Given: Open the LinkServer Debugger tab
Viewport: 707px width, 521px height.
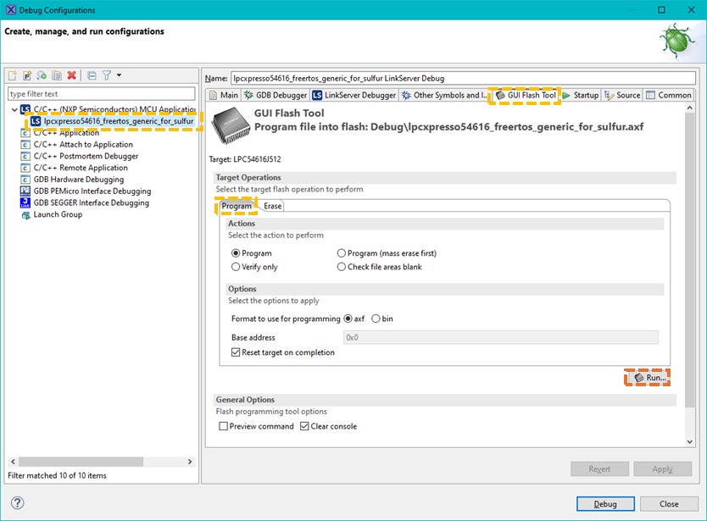Looking at the screenshot, I should coord(354,95).
